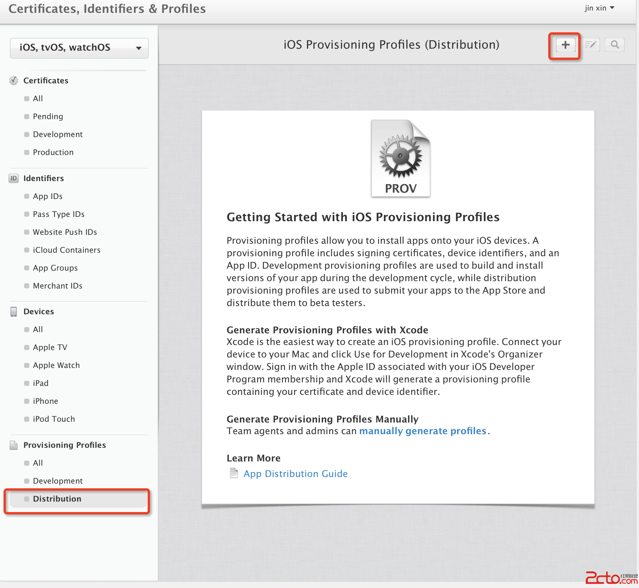Click Generate Provisioning Profiles with Xcode heading
This screenshot has width=639, height=588.
coord(327,330)
